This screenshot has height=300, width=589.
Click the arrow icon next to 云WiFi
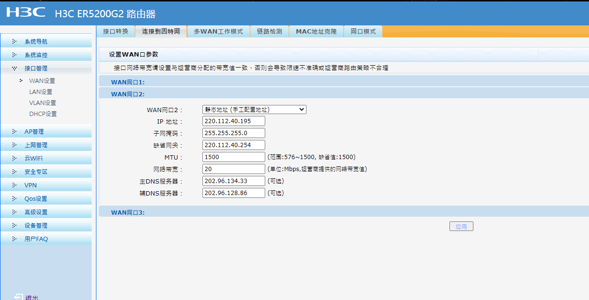(x=14, y=159)
